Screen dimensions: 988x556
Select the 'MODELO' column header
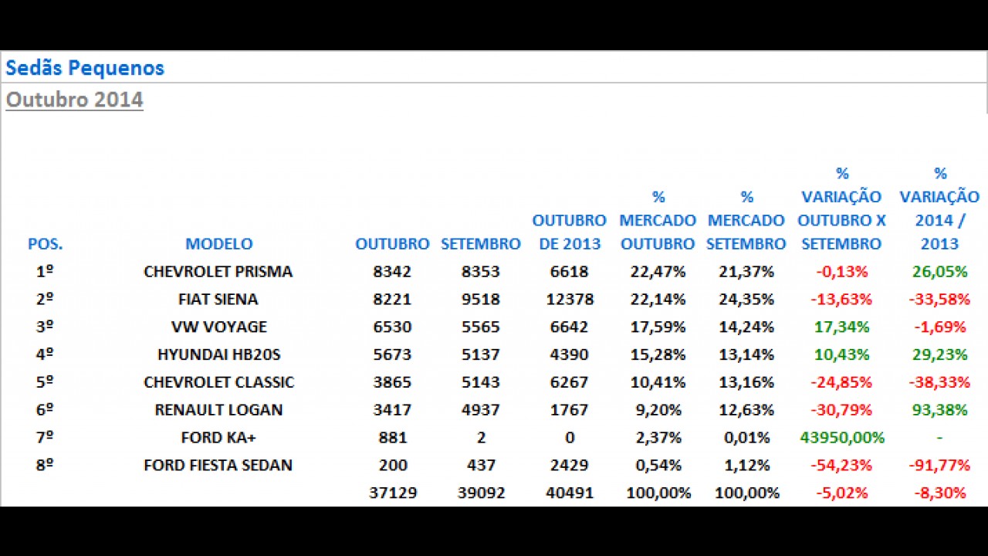pyautogui.click(x=219, y=244)
